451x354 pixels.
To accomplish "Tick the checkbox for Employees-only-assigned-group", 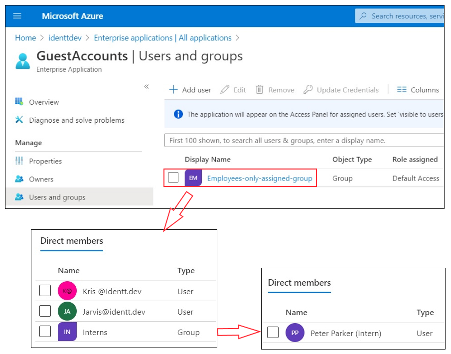I will [173, 177].
